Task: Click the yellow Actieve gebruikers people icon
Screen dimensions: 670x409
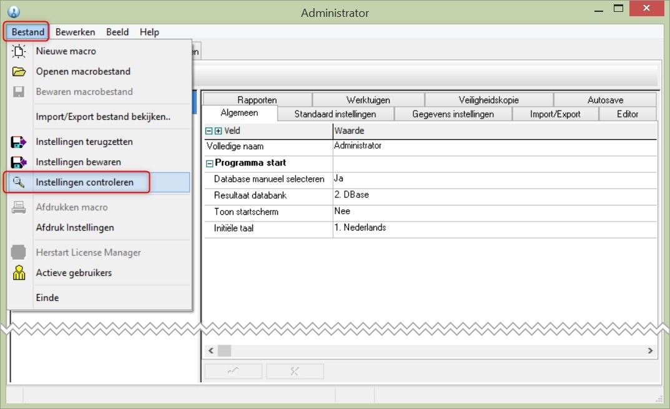Action: tap(19, 273)
